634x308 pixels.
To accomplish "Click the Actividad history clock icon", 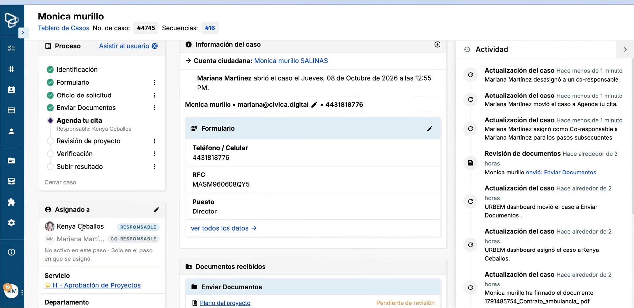I will pyautogui.click(x=467, y=49).
